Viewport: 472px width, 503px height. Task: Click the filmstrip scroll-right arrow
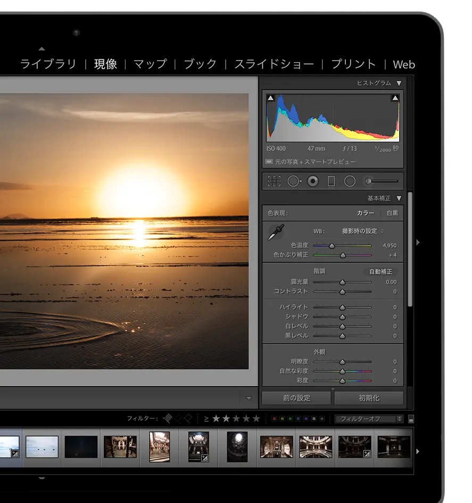pyautogui.click(x=418, y=451)
